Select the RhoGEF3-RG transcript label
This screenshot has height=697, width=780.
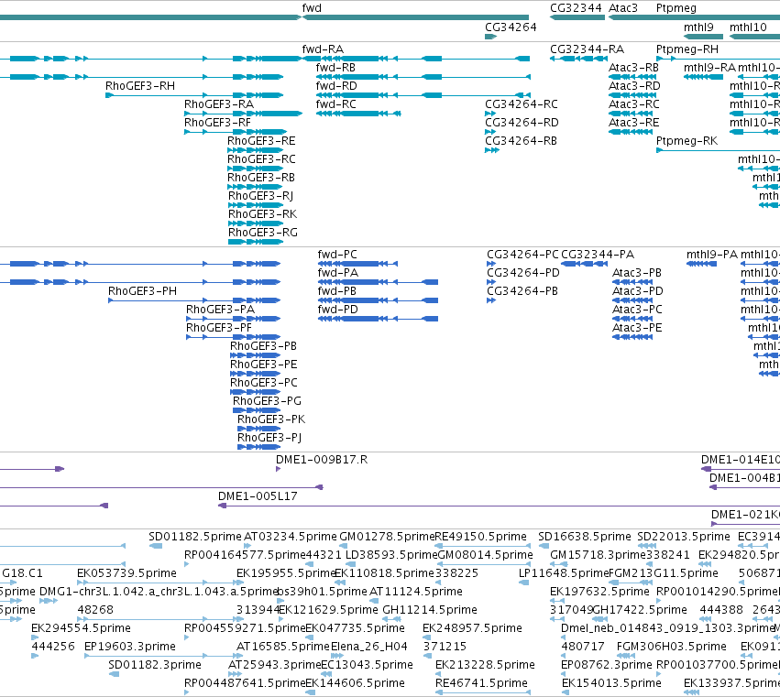263,234
